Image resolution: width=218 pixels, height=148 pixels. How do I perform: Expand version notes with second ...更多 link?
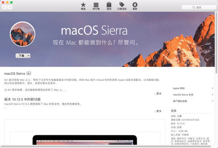(158, 111)
